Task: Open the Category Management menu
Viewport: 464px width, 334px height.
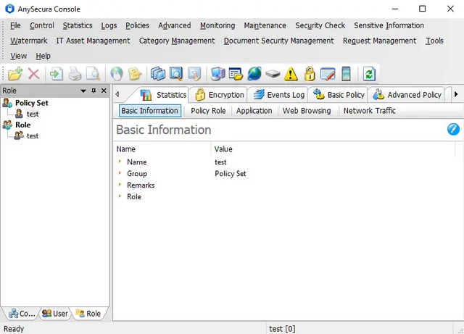Action: pos(177,41)
